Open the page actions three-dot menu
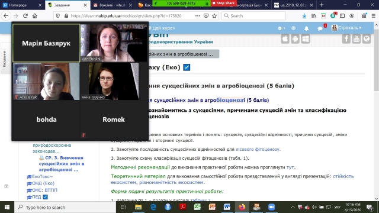Screen dimensions: 379x213 point(197,16)
